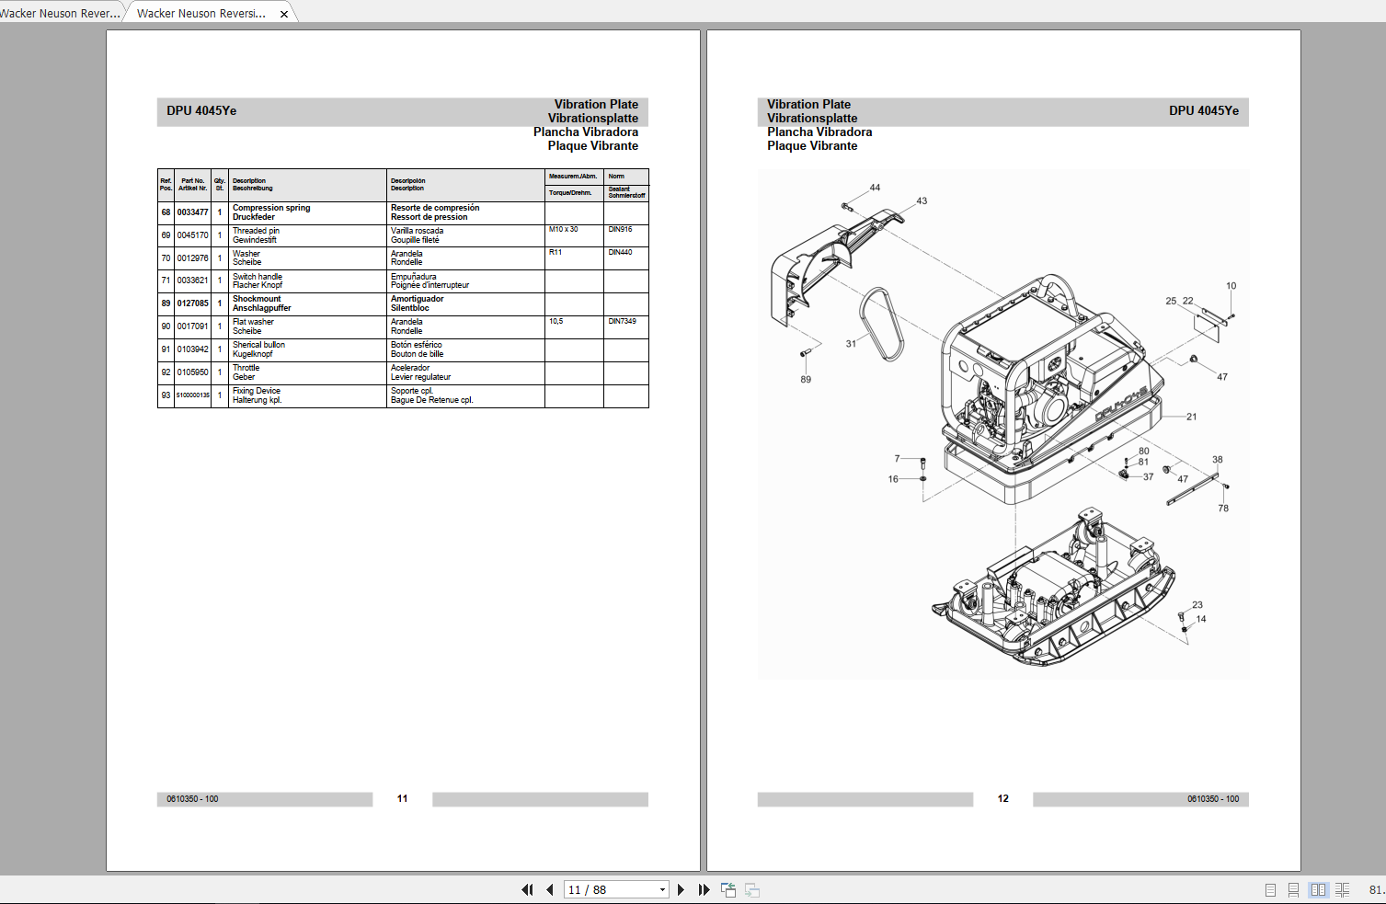This screenshot has width=1386, height=904.
Task: Jump to the first page
Action: click(527, 889)
